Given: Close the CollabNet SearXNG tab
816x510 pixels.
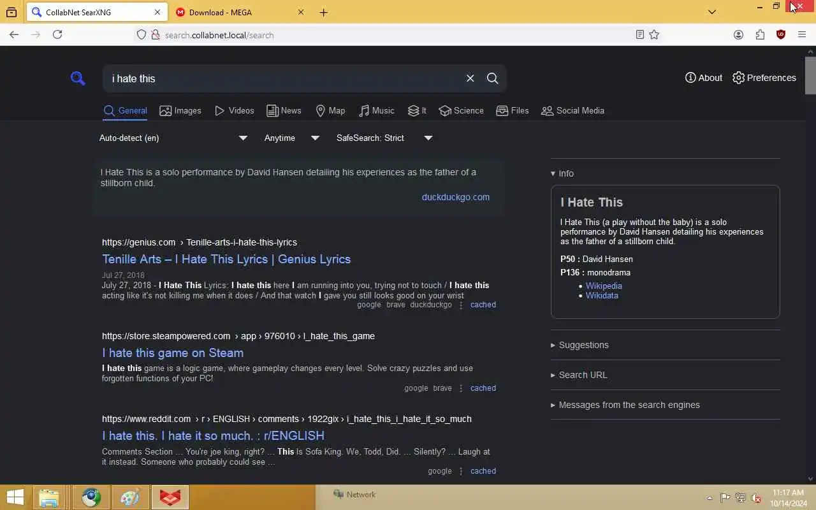Looking at the screenshot, I should 157,12.
